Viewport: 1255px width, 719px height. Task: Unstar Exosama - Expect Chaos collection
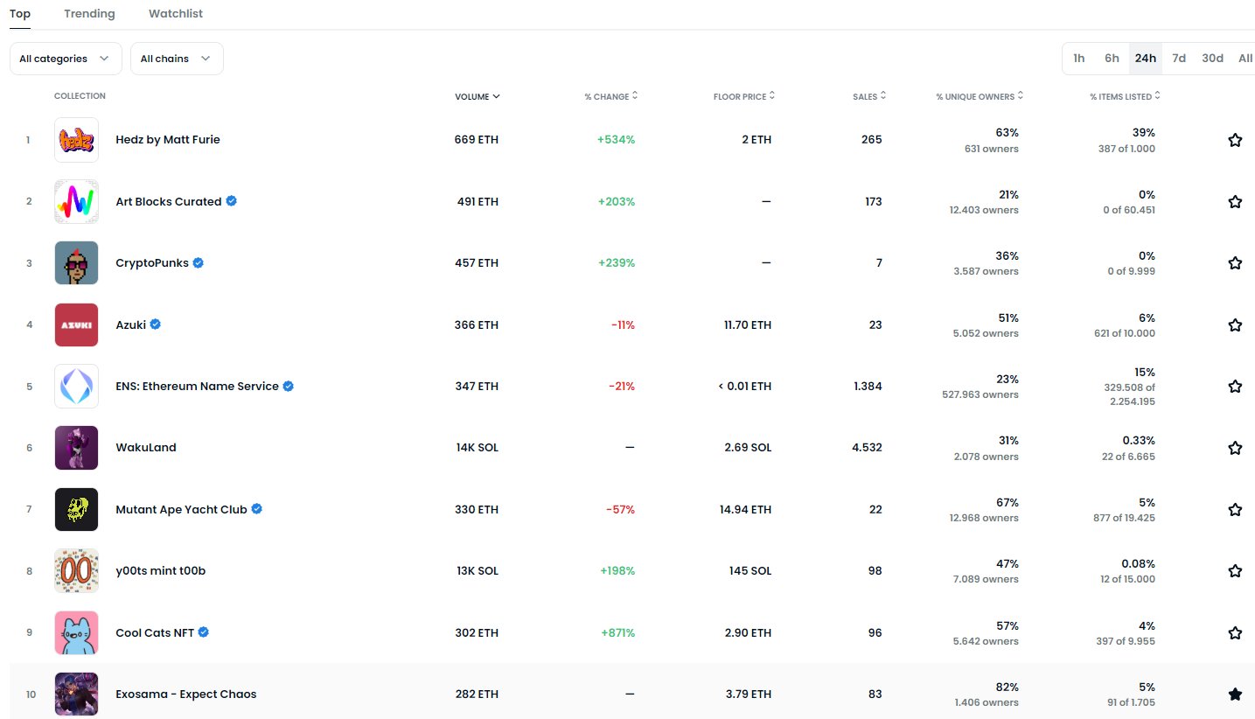[1235, 695]
